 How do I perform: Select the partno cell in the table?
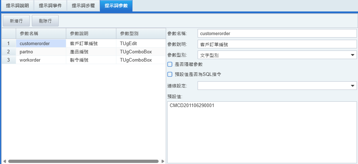coord(41,52)
